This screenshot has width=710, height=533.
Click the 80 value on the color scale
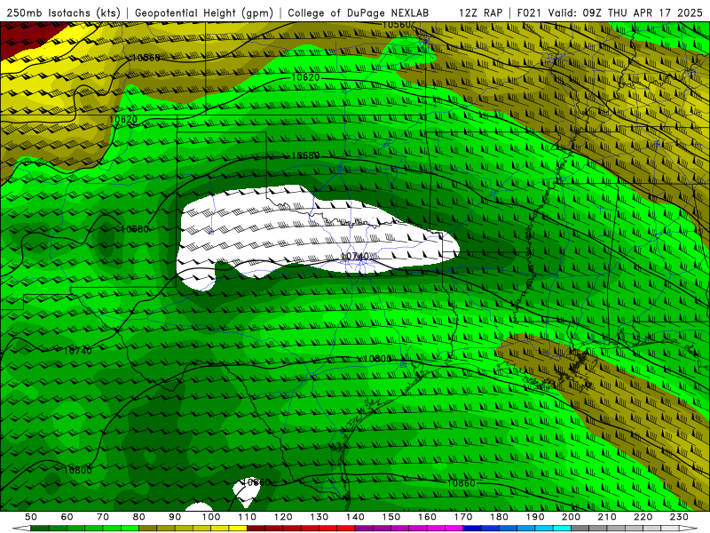point(139,517)
